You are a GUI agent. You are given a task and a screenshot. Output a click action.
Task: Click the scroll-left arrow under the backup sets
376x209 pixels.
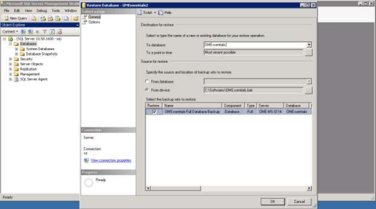click(x=148, y=189)
